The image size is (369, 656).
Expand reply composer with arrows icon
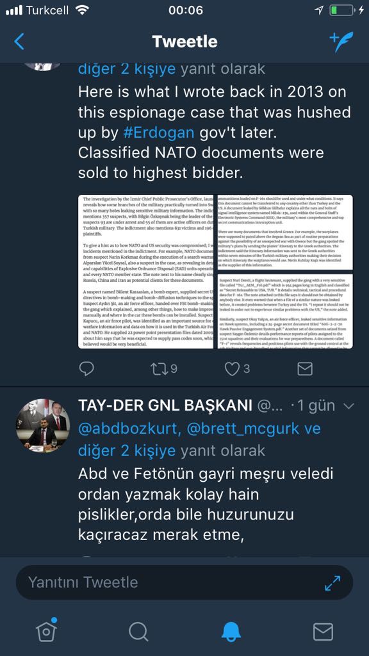pos(332,583)
